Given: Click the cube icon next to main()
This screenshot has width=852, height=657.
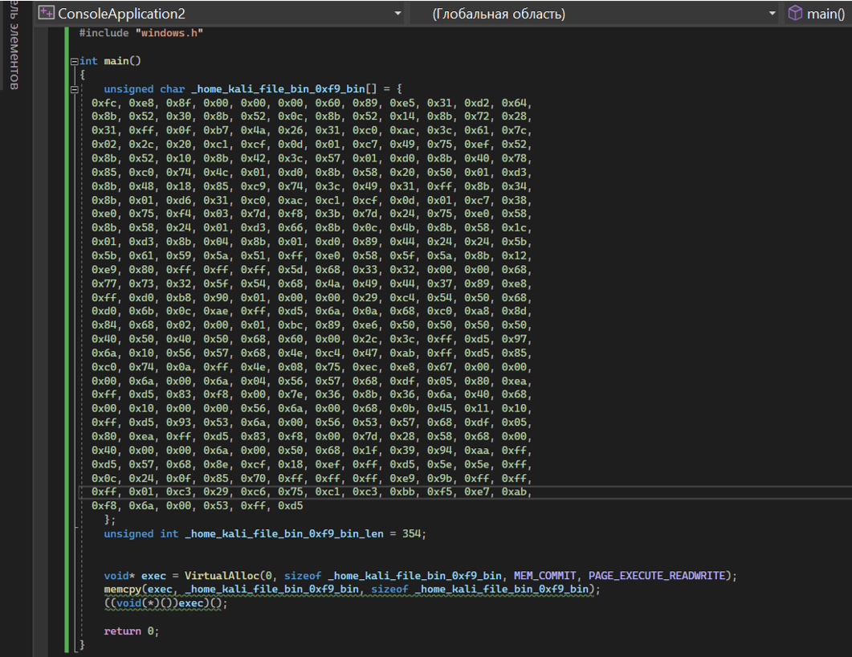Looking at the screenshot, I should point(795,13).
